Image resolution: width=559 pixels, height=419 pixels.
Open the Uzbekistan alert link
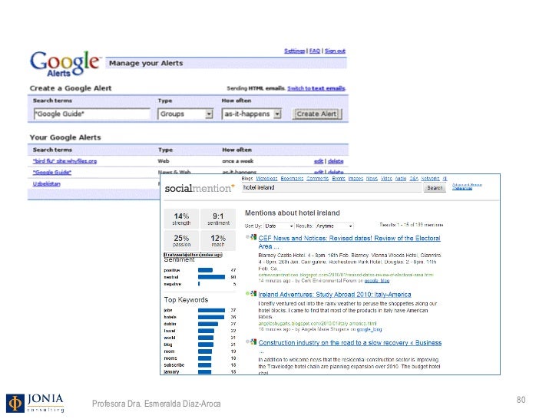tap(47, 184)
